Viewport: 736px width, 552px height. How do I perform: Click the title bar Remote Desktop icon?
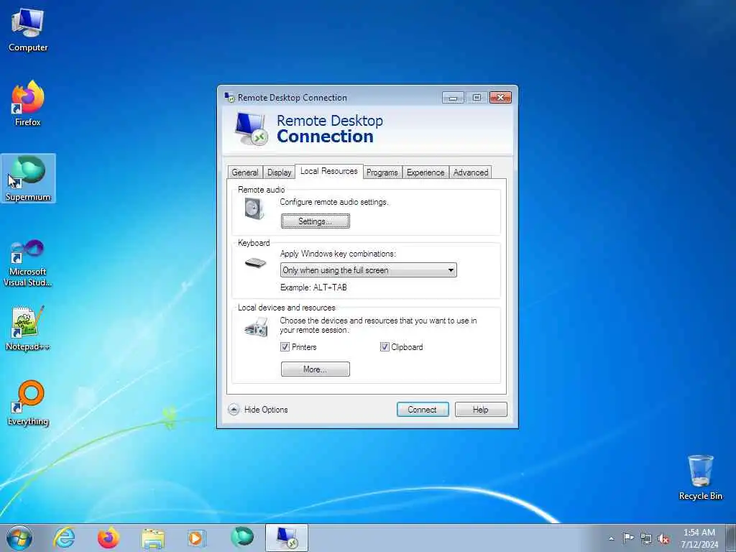point(229,97)
